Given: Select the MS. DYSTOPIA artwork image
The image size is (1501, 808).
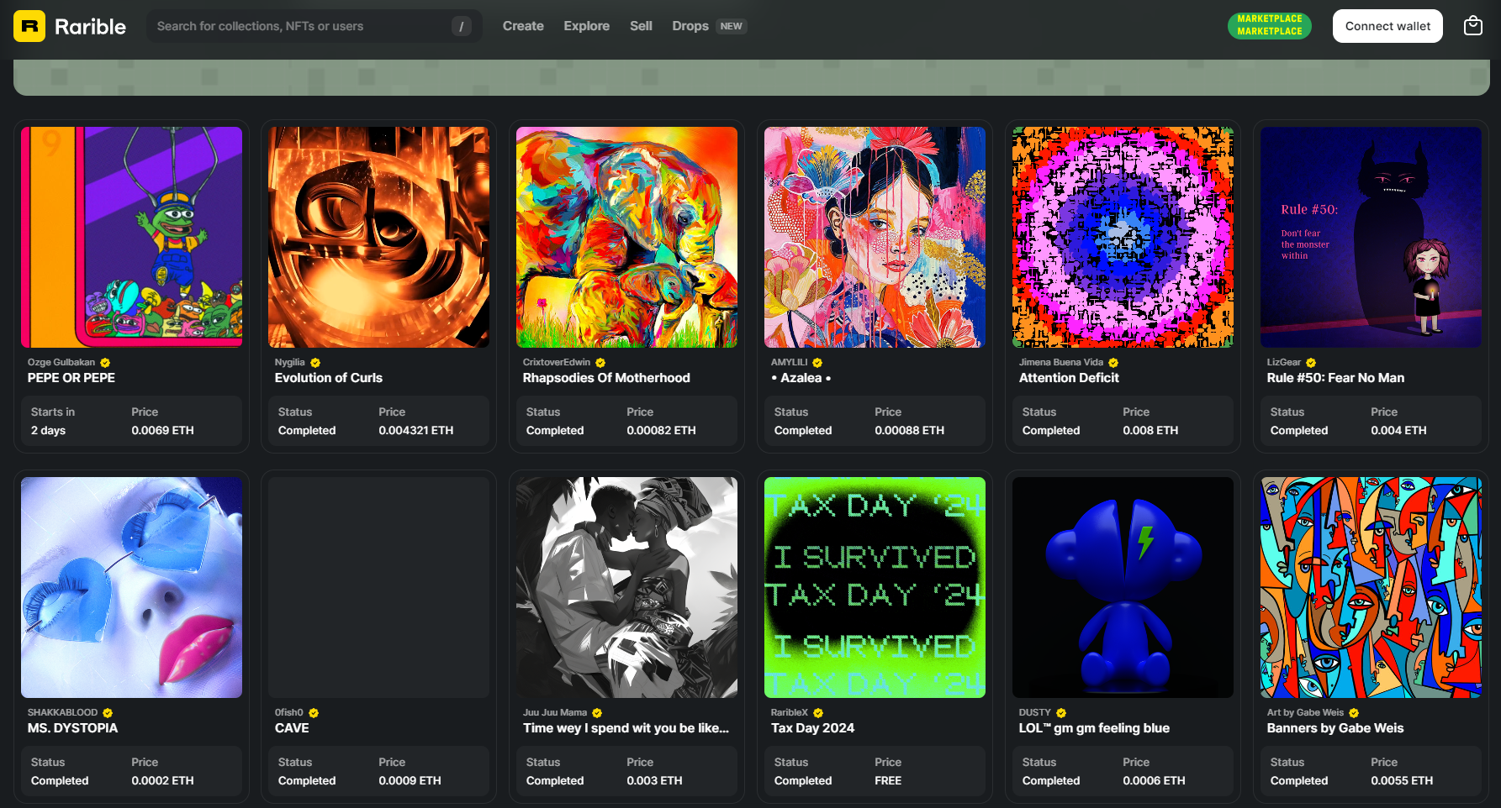Looking at the screenshot, I should (131, 587).
